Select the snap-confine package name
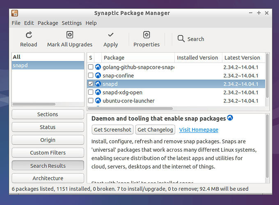The height and width of the screenshot is (205, 279). (118, 75)
